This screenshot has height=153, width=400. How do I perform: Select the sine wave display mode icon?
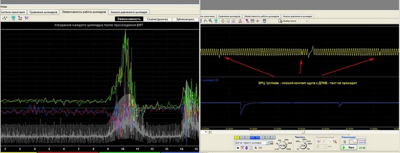353,142
